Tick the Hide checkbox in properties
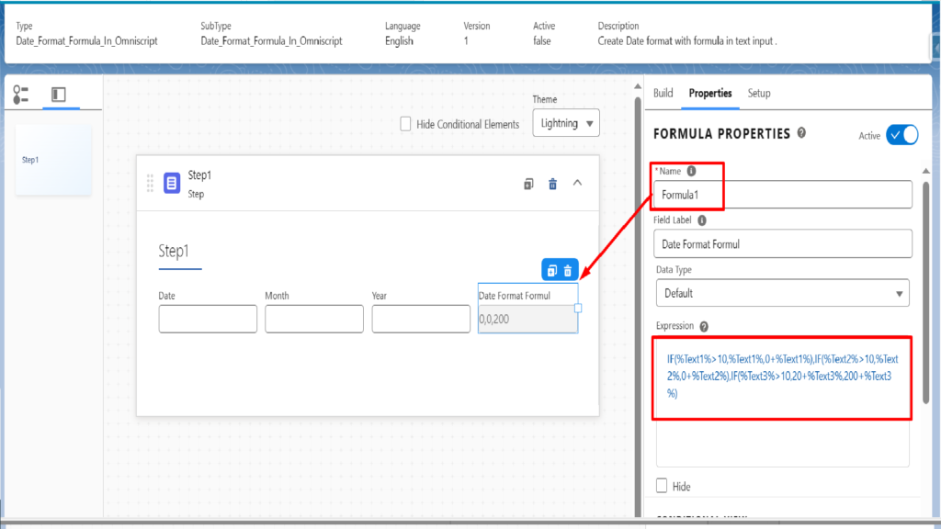This screenshot has height=529, width=941. [x=662, y=486]
